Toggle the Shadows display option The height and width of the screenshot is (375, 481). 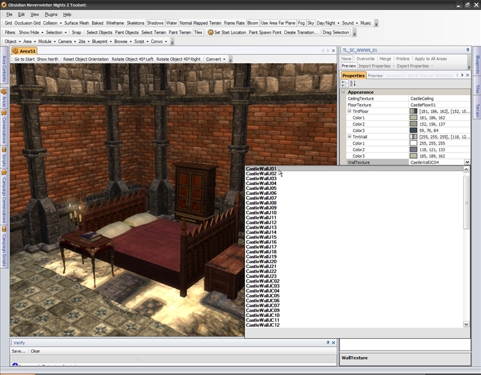tap(154, 23)
